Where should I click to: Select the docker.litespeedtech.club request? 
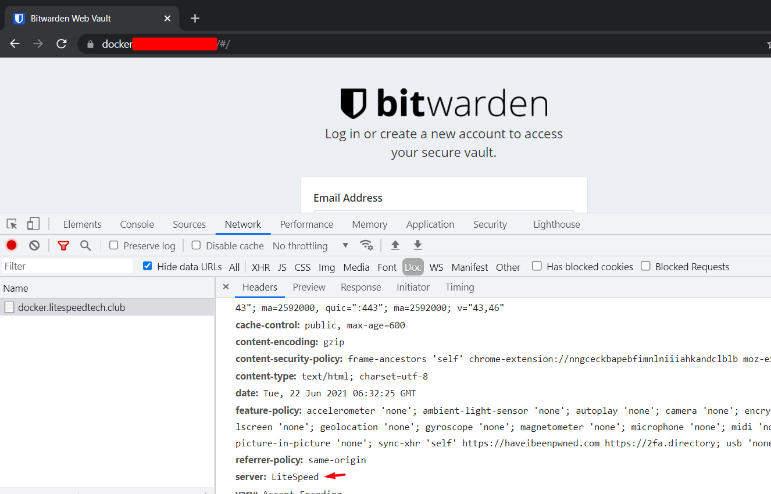click(107, 307)
